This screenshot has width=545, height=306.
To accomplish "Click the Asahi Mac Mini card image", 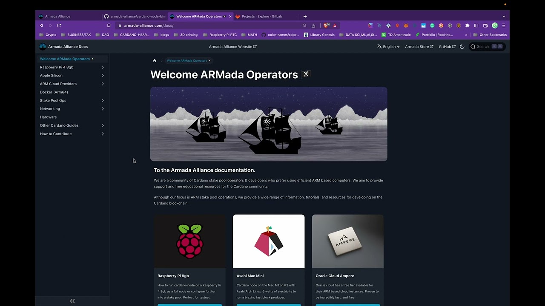I will point(269,241).
